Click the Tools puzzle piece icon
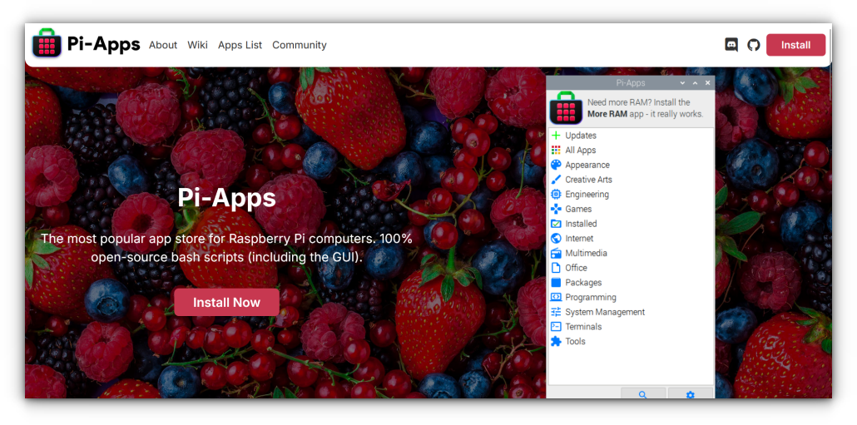 [557, 341]
